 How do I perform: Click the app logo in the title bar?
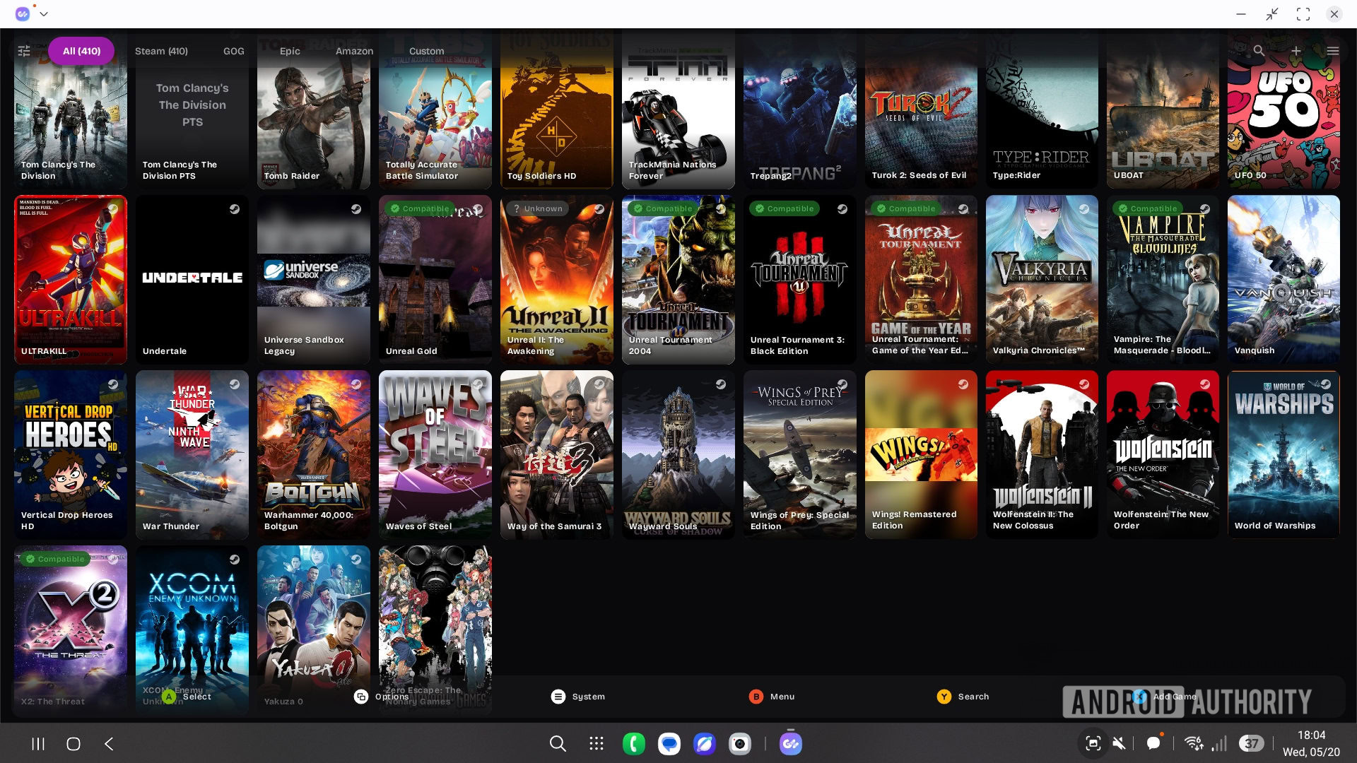[23, 13]
